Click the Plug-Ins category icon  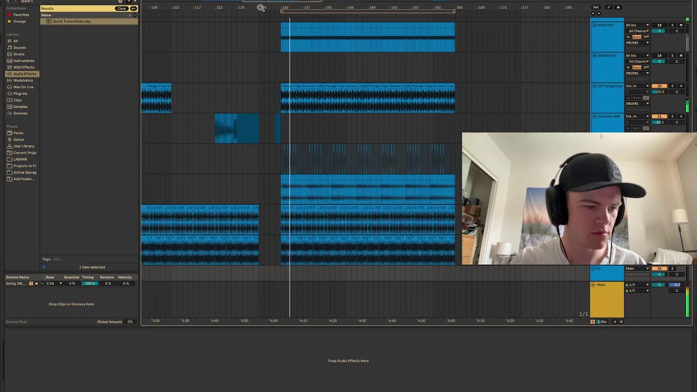[x=9, y=93]
